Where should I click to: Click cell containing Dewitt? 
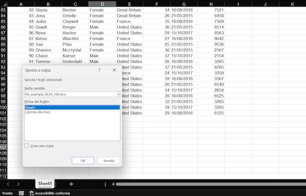(48, 27)
